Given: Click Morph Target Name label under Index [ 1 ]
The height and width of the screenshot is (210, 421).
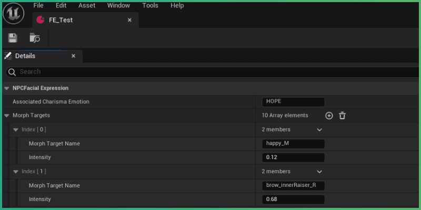Looking at the screenshot, I should (54, 185).
